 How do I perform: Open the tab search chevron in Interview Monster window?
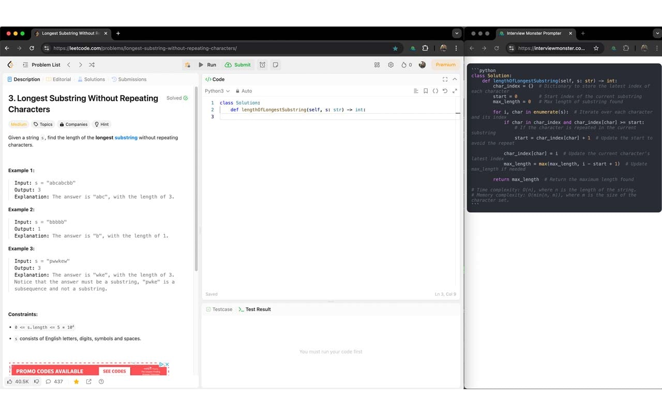658,33
